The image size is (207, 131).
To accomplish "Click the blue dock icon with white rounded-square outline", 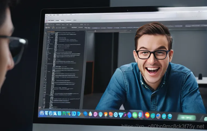I will pos(74,114).
